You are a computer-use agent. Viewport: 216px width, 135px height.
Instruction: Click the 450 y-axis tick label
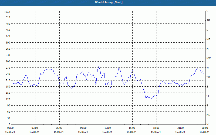[8, 30]
